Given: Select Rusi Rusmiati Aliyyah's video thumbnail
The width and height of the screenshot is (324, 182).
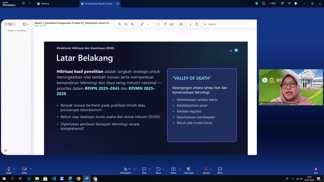Looking at the screenshot, I should pyautogui.click(x=291, y=87).
